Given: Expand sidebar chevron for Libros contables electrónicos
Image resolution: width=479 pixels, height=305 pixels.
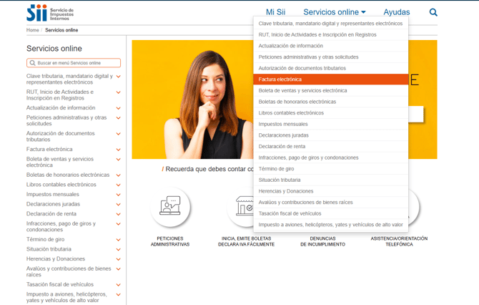Looking at the screenshot, I should 119,185.
